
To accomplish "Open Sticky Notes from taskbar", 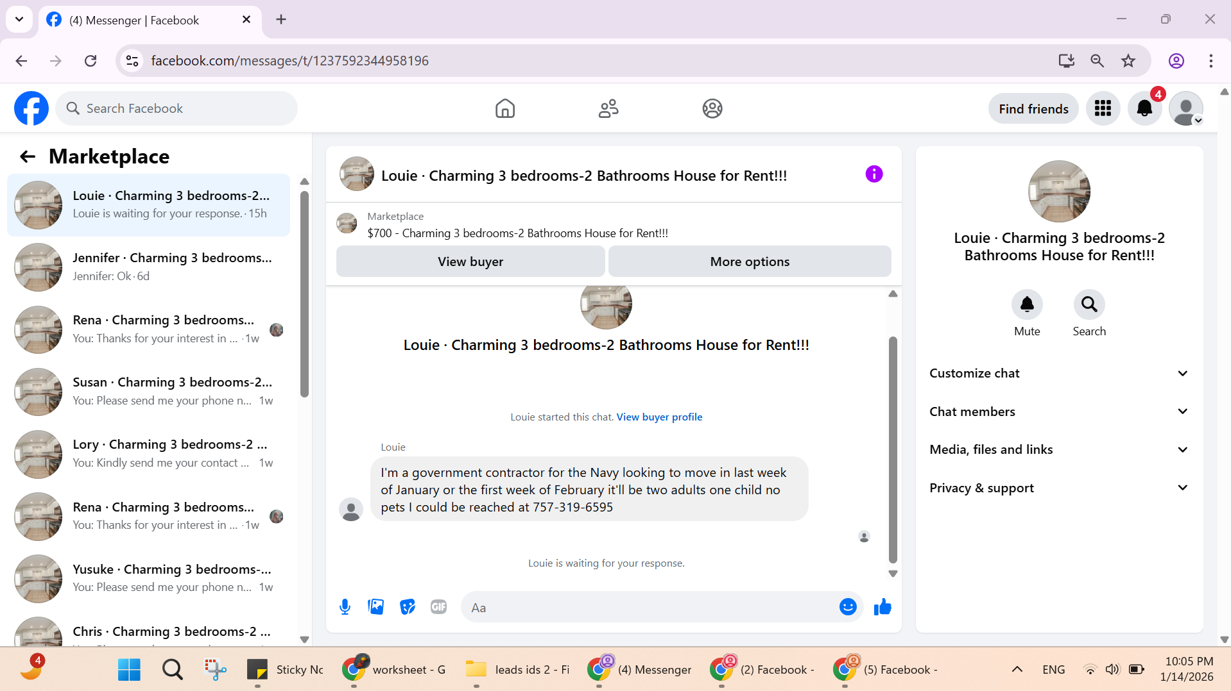I will point(286,669).
